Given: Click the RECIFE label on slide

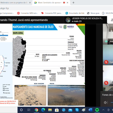Looking at the screenshot, I should click(x=37, y=54).
